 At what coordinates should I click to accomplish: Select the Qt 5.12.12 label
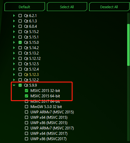(32, 59)
